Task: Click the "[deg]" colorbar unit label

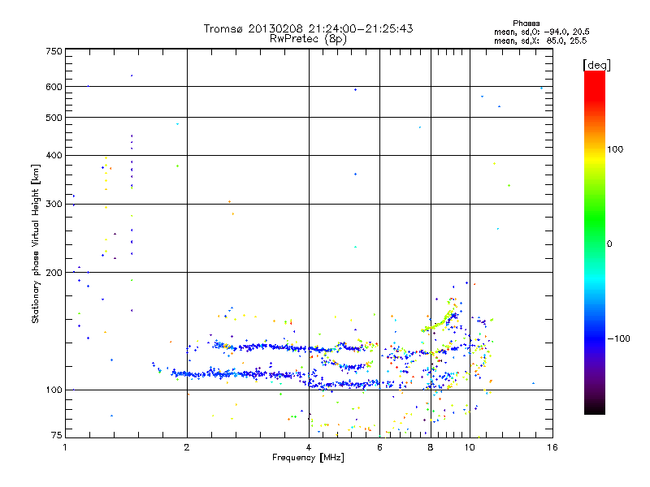Action: tap(596, 65)
